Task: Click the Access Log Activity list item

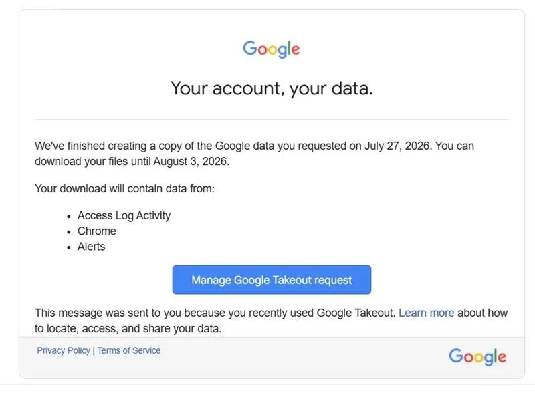Action: tap(124, 216)
